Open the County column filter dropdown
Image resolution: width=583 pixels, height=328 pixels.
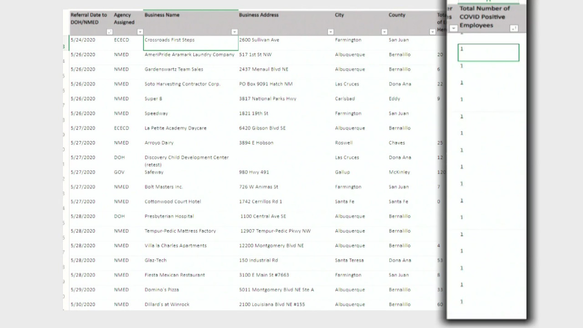432,32
